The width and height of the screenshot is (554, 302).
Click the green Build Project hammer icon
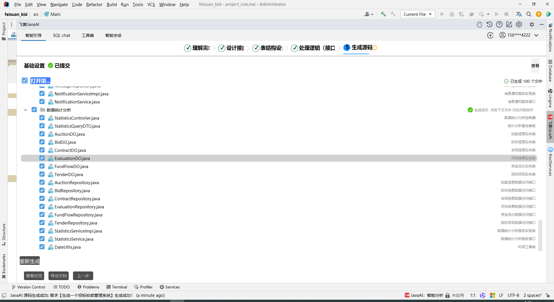click(383, 14)
